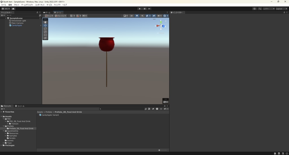
Task: Select the プロジェクト tab
Action: [x=6, y=106]
